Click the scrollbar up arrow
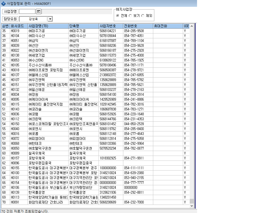The height and width of the screenshot is (213, 264). [192, 26]
